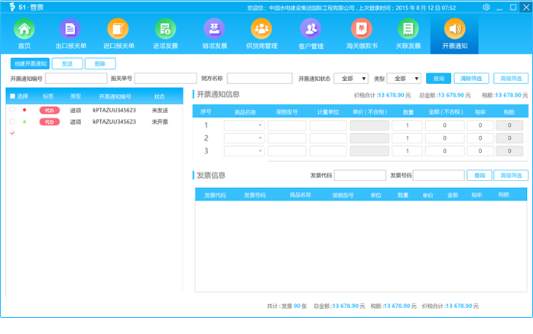Open the 出口报关单 module icon
Image resolution: width=533 pixels, height=334 pixels.
pyautogui.click(x=72, y=34)
